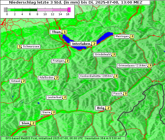Viewport: 165px width, 140px height.
Task: Click the Fiesch value box showing 3
Action: (x=125, y=94)
